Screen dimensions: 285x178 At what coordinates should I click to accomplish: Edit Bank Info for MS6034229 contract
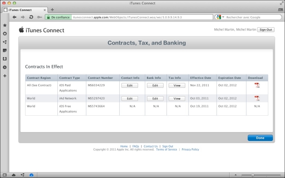[155, 85]
